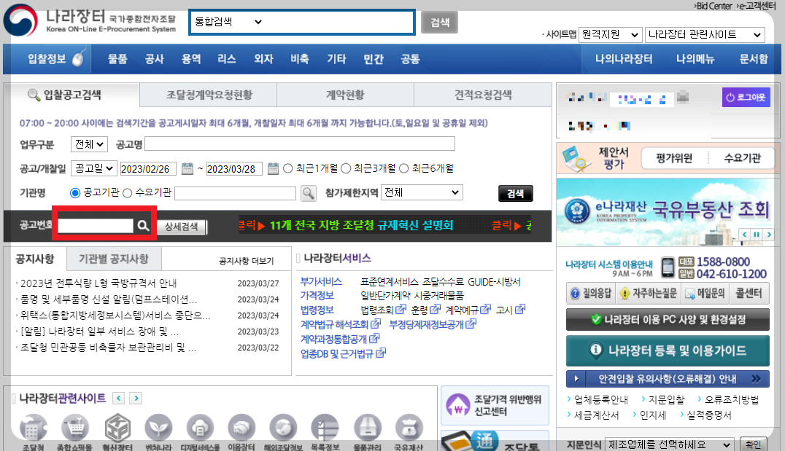The width and height of the screenshot is (785, 451).
Task: Click the 평가위원 button
Action: click(x=674, y=159)
